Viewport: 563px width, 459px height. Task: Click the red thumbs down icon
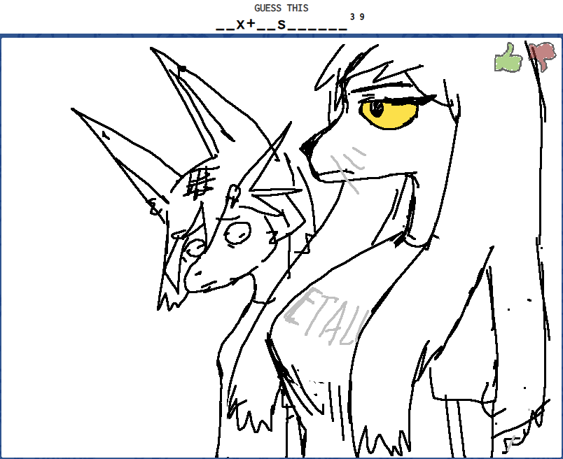pos(541,56)
